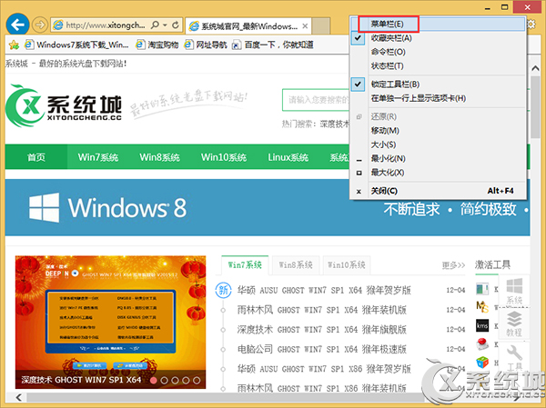Viewport: 546px width, 408px height.
Task: Open 华硕 AUSU GHOST WIN7 SP1 X86 猴年贺岁版
Action: pos(324,369)
